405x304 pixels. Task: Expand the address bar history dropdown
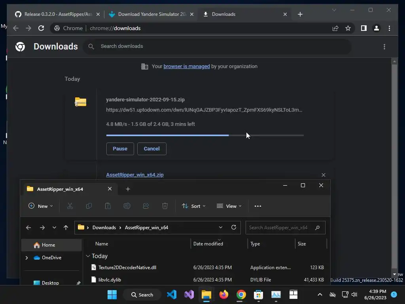[221, 228]
